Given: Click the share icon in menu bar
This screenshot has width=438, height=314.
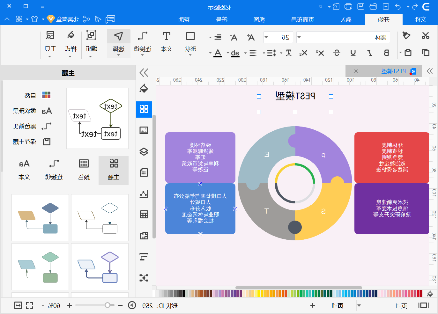Looking at the screenshot, I should pyautogui.click(x=86, y=19).
